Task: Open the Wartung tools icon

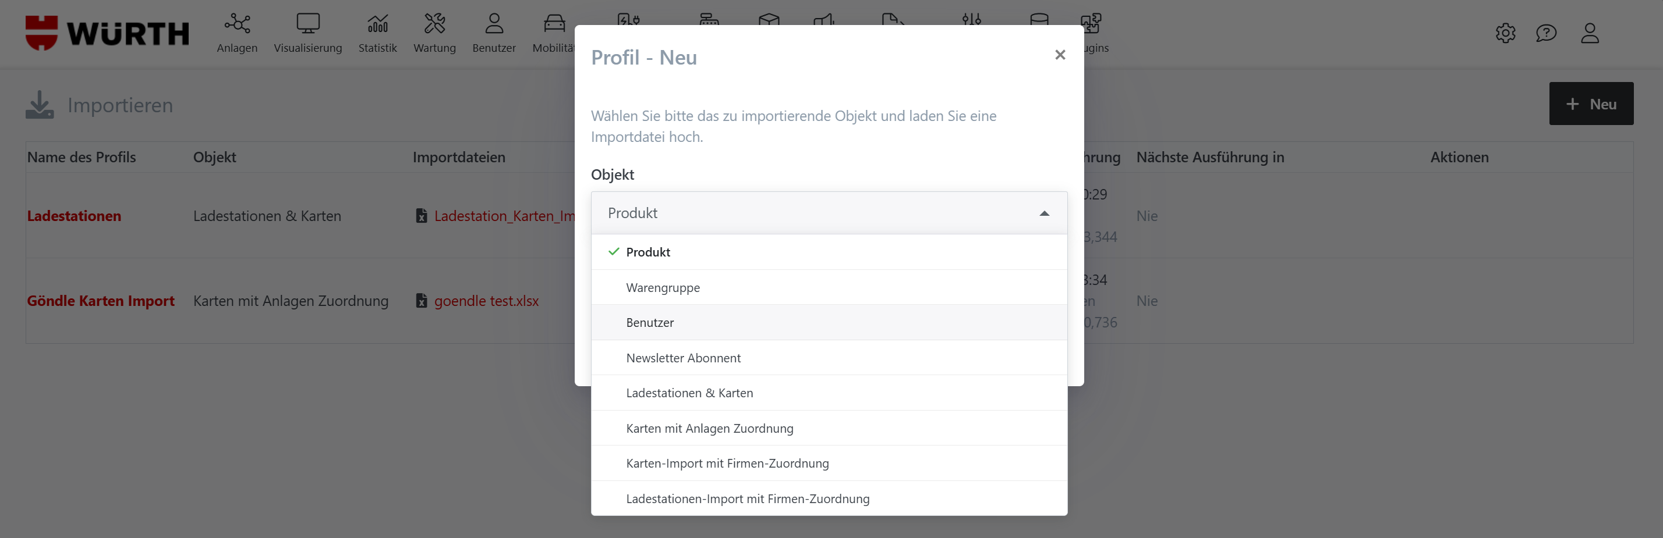Action: pos(434,24)
